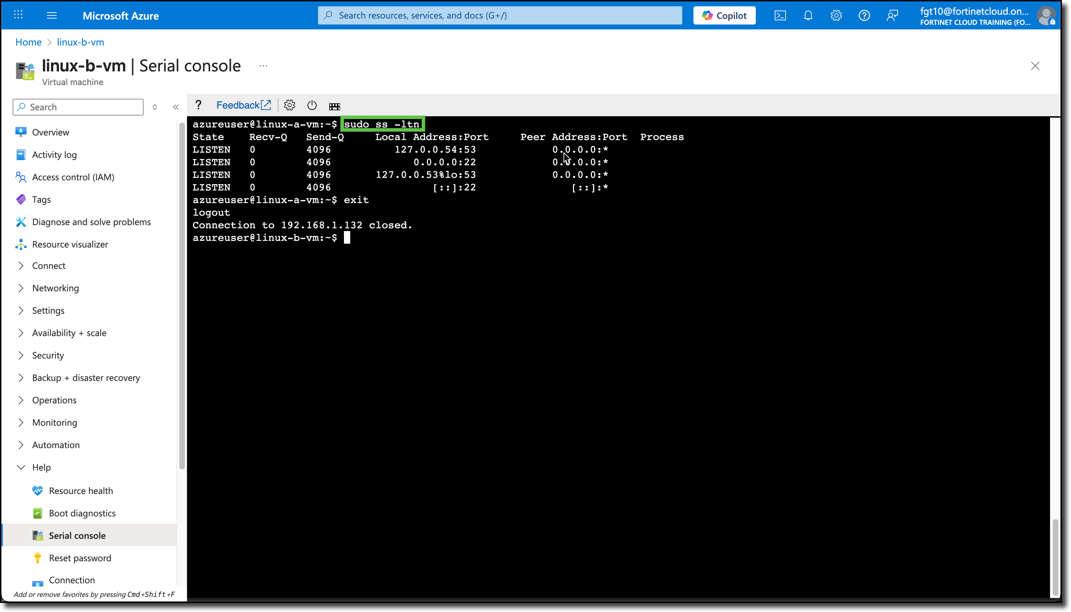Select Activity log in the sidebar
The image size is (1071, 612).
tap(54, 154)
